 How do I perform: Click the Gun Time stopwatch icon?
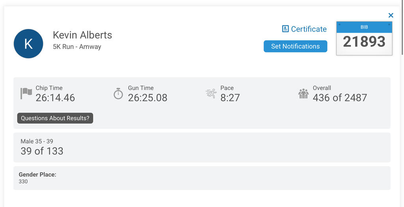click(118, 93)
